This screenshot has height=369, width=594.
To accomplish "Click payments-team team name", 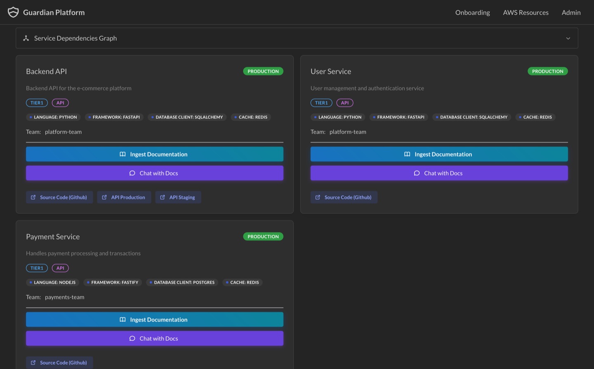I will [64, 297].
